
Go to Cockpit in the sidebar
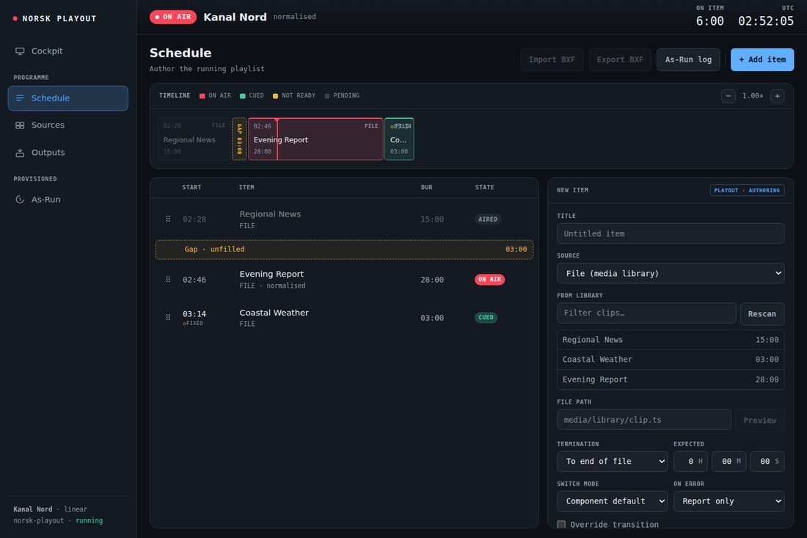point(68,51)
